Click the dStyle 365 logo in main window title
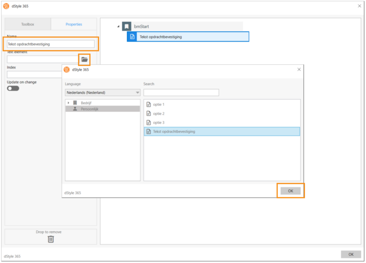Viewport: 366px width, 263px height. [6, 6]
